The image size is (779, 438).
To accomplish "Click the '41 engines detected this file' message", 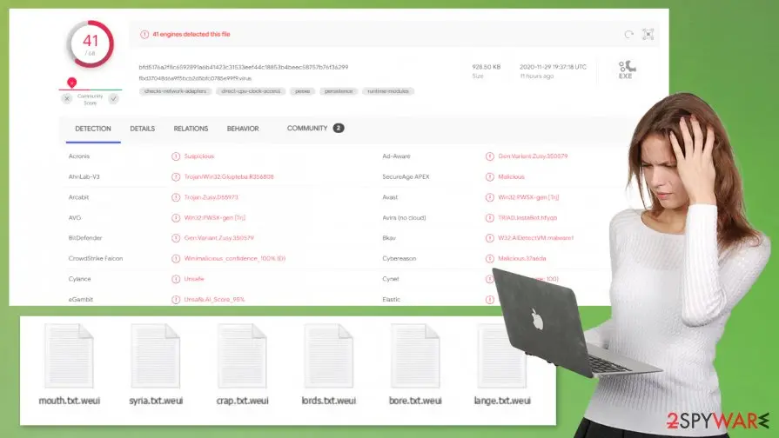I will pyautogui.click(x=191, y=34).
